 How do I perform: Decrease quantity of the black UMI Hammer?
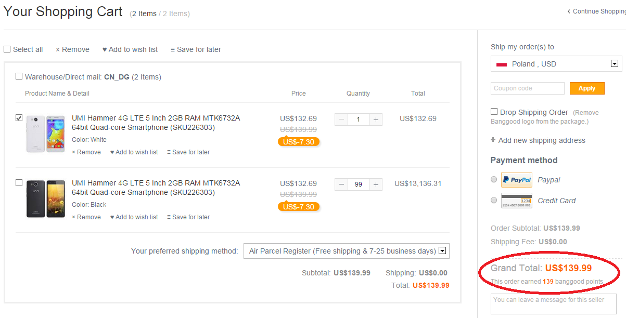[x=341, y=184]
